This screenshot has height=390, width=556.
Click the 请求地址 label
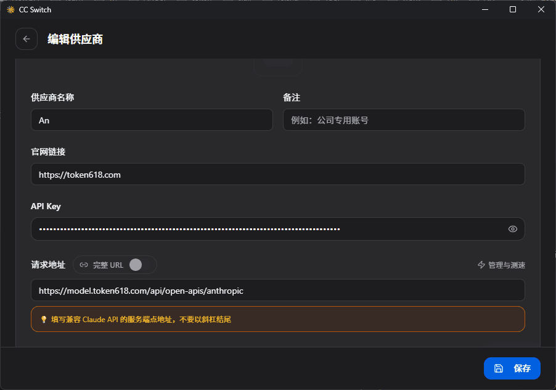48,265
